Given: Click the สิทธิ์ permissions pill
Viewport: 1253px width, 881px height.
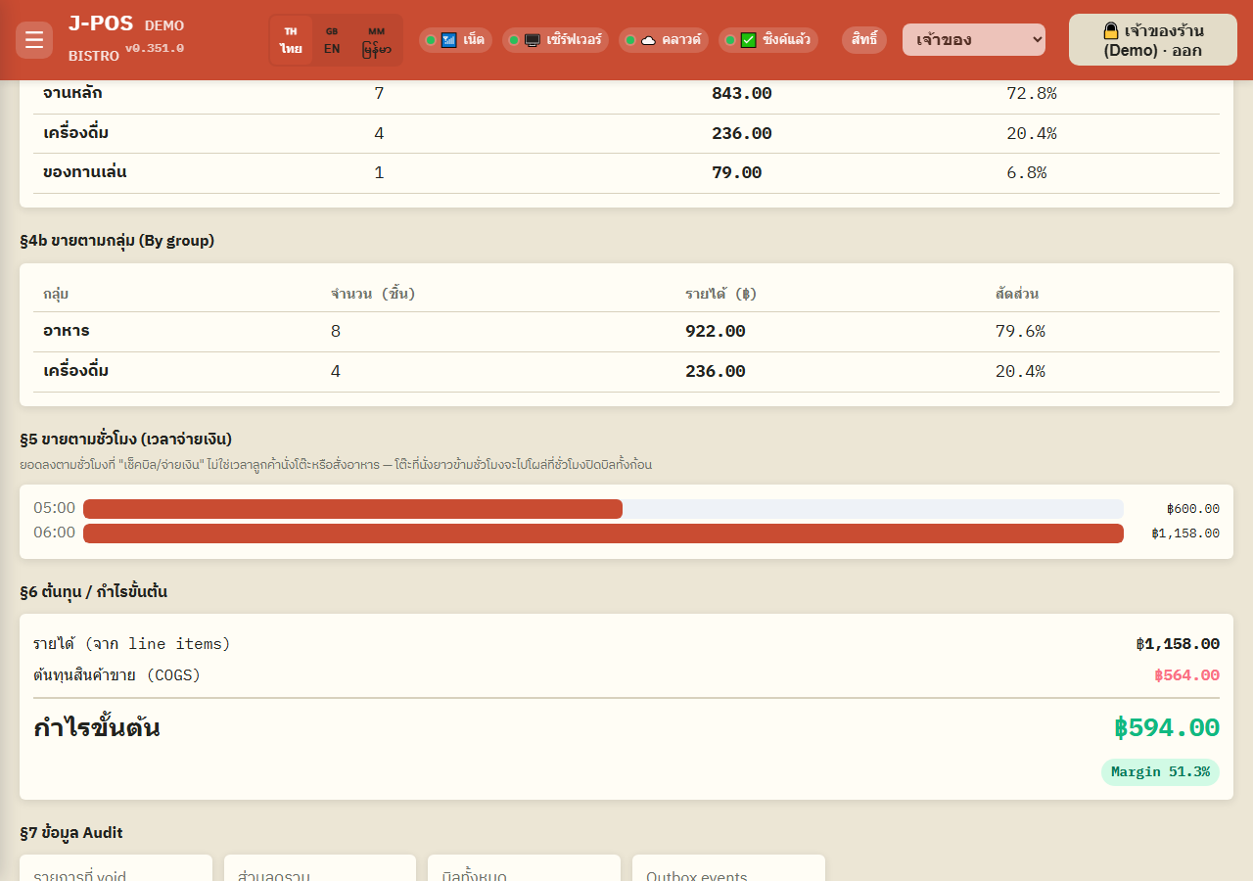Looking at the screenshot, I should (x=864, y=40).
